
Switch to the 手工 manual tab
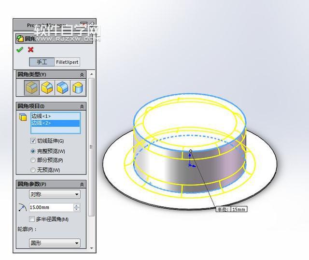tap(42, 62)
